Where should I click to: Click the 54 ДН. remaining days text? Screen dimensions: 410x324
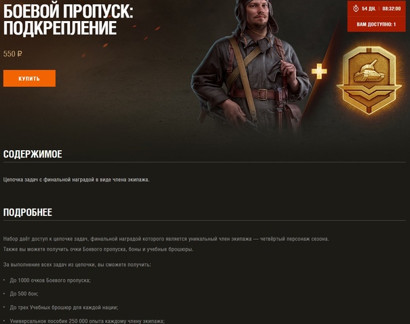(369, 9)
